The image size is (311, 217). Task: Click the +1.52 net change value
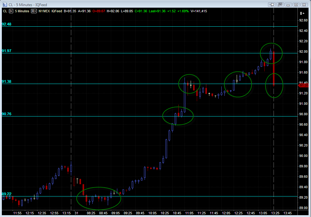coord(171,11)
